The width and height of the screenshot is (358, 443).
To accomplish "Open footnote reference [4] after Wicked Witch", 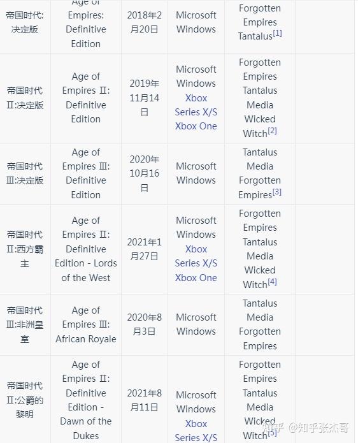I will point(272,282).
